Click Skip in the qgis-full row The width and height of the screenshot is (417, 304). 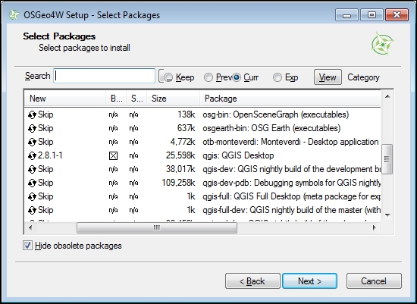[x=45, y=196]
